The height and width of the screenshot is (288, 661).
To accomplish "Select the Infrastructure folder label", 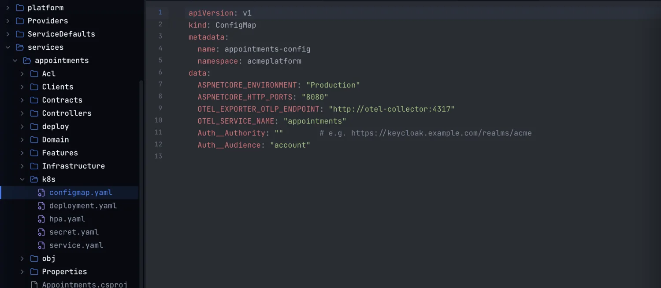I will pyautogui.click(x=74, y=166).
